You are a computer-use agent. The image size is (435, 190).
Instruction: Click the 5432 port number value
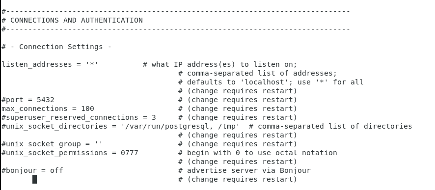(46, 100)
